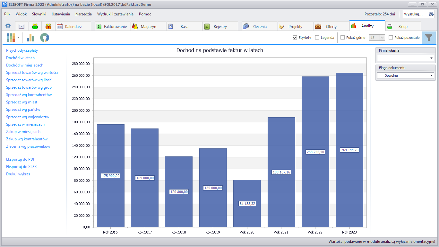Switch to donut chart view icon
The width and height of the screenshot is (439, 247).
coord(45,38)
